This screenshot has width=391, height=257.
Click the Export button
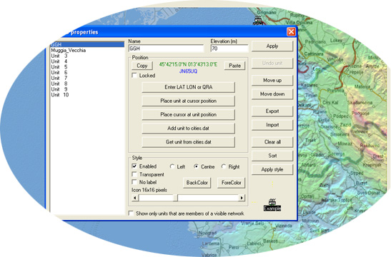tap(272, 111)
